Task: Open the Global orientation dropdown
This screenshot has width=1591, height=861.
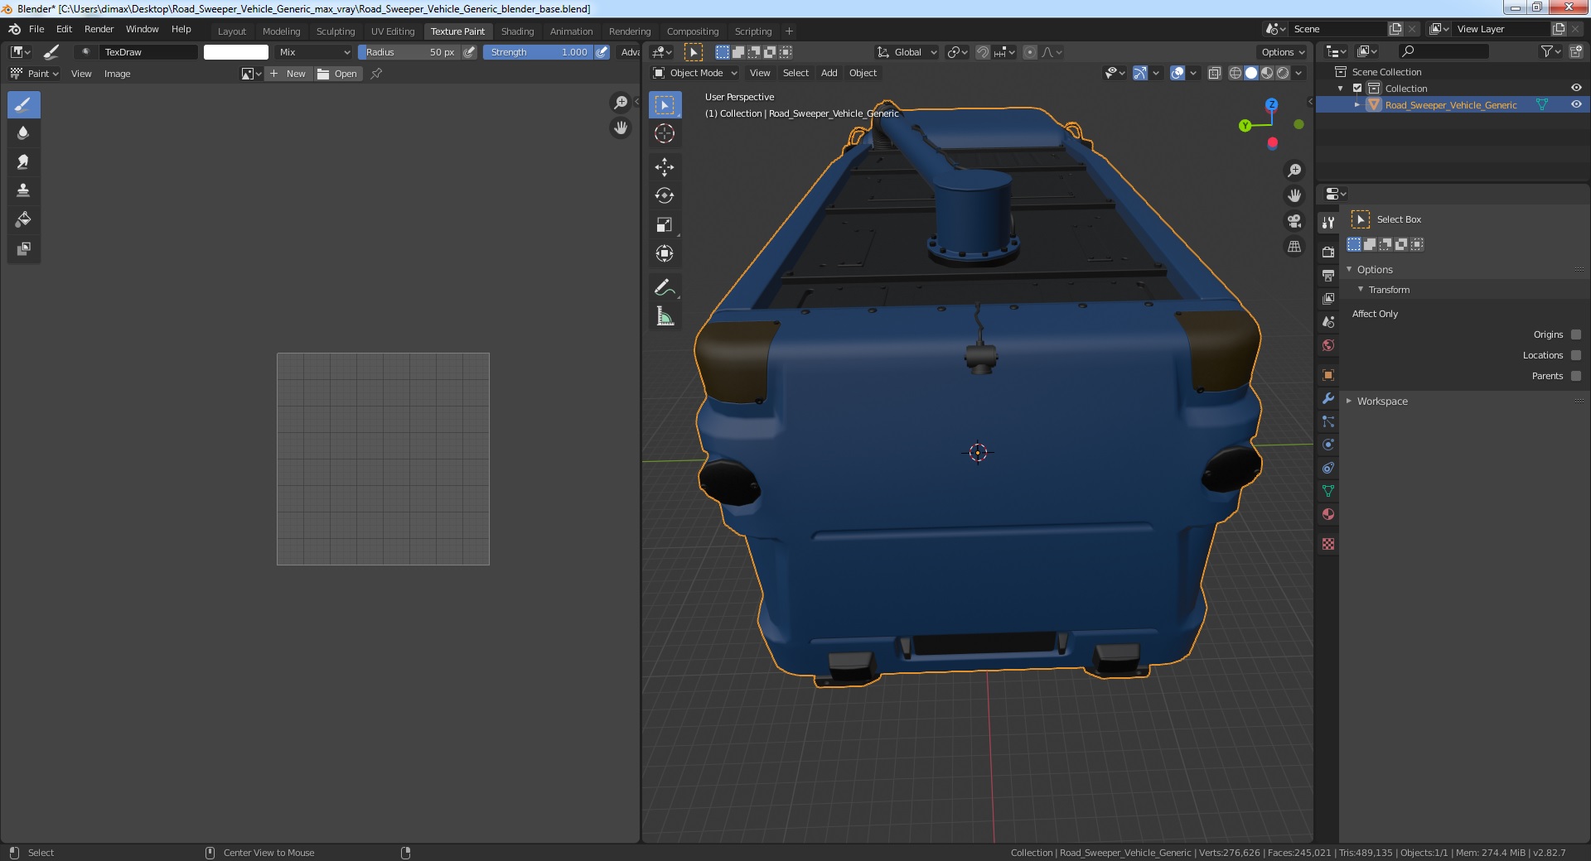Action: (907, 52)
